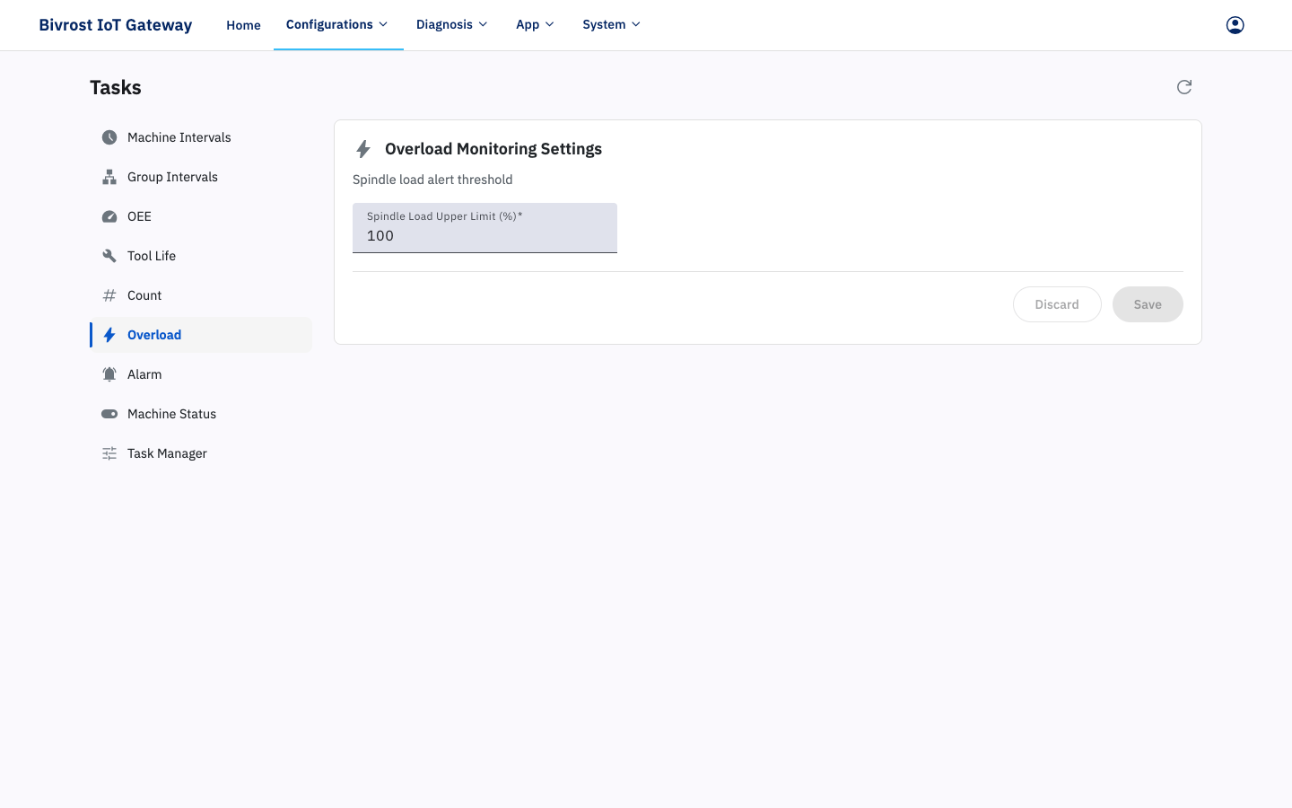This screenshot has height=808, width=1292.
Task: Click the Tasks page title
Action: point(116,87)
